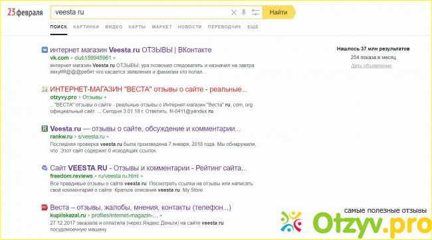Expand the dropdown arrow after s/veesta.ru
This screenshot has height=240, width=432.
pyautogui.click(x=108, y=137)
